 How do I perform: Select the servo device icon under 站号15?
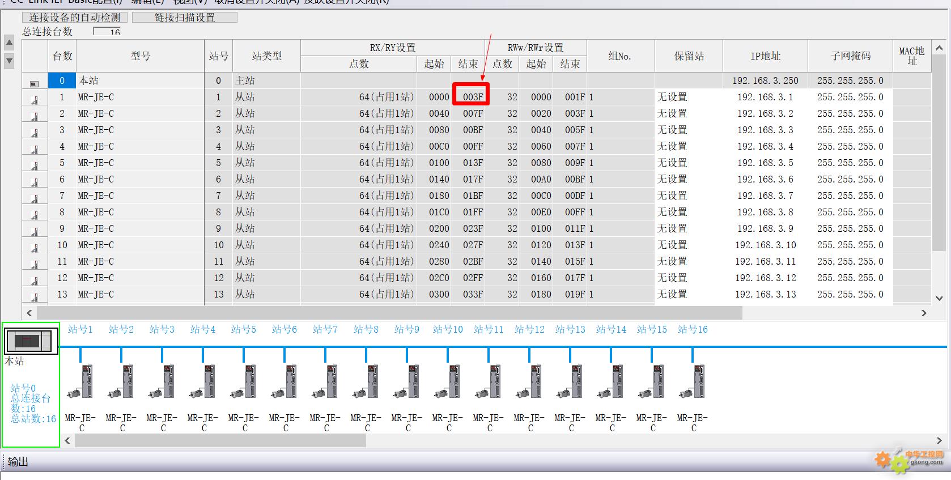point(652,382)
